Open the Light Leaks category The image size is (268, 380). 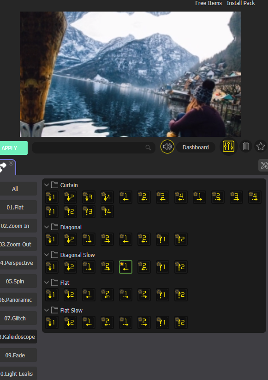tap(18, 374)
